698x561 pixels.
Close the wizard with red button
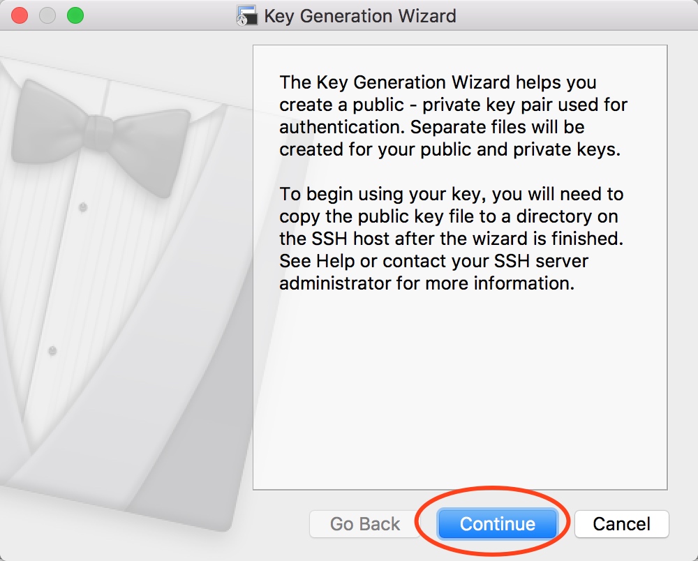[20, 15]
